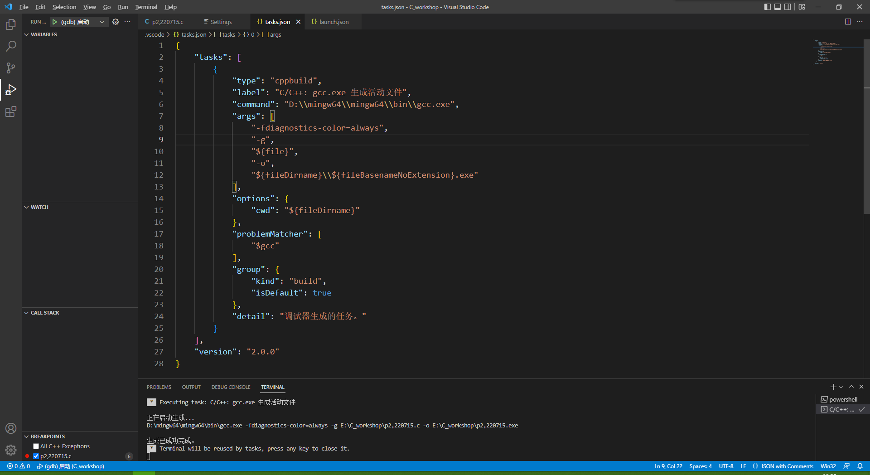This screenshot has height=475, width=870.
Task: Click line number 14 in the gutter
Action: point(159,199)
